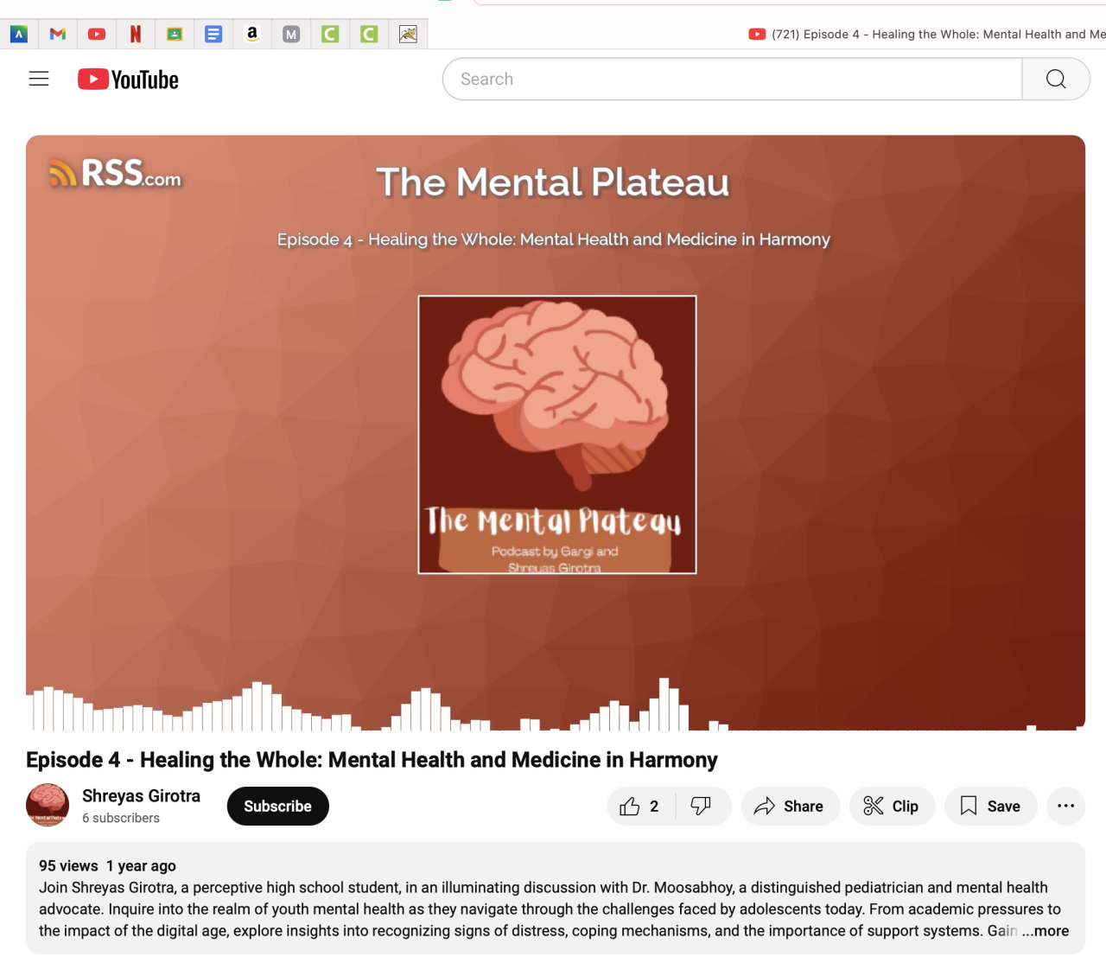Click the '95 views' text
This screenshot has height=957, width=1106.
[68, 866]
